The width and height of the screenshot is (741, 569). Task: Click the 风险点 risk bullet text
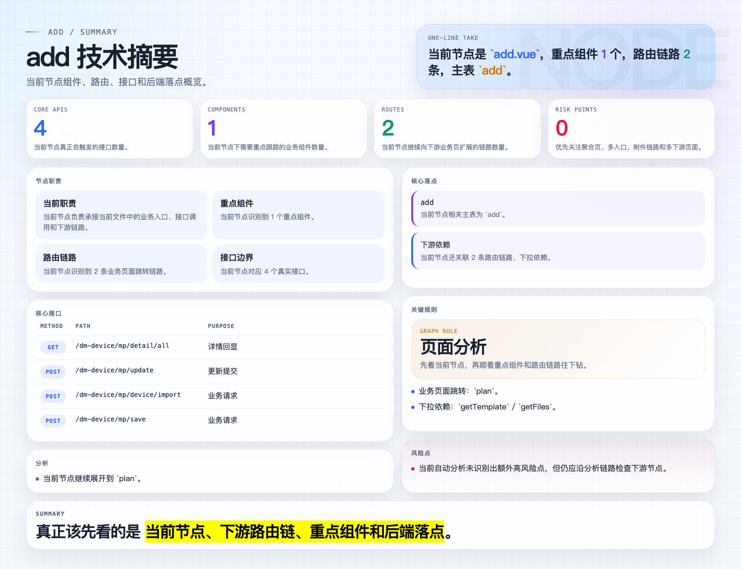point(544,469)
